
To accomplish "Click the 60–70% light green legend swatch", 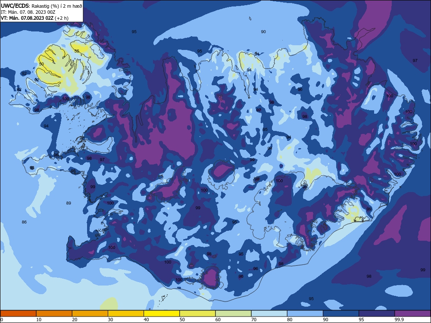I will click(x=233, y=314).
